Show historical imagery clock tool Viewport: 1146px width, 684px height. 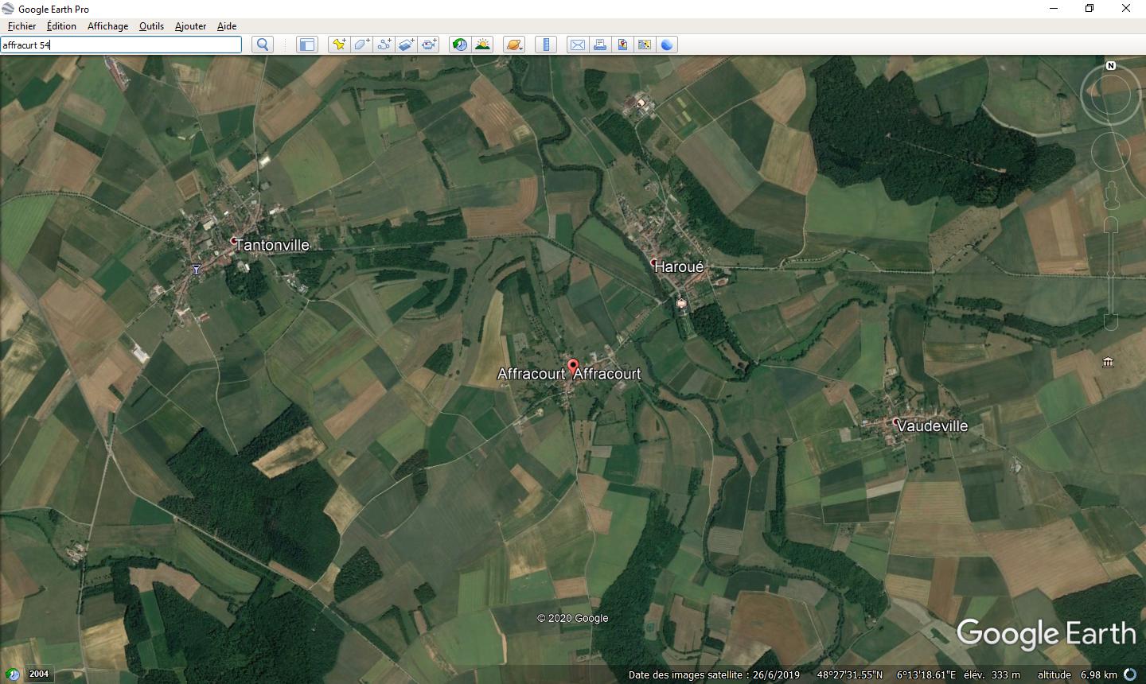460,45
